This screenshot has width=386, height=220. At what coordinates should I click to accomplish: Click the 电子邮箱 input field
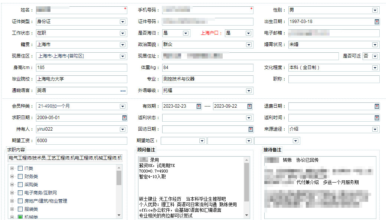(334, 33)
